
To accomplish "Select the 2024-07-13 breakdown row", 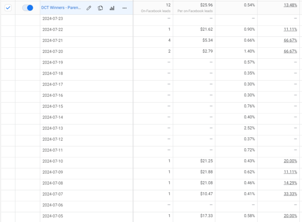I will point(53,128).
